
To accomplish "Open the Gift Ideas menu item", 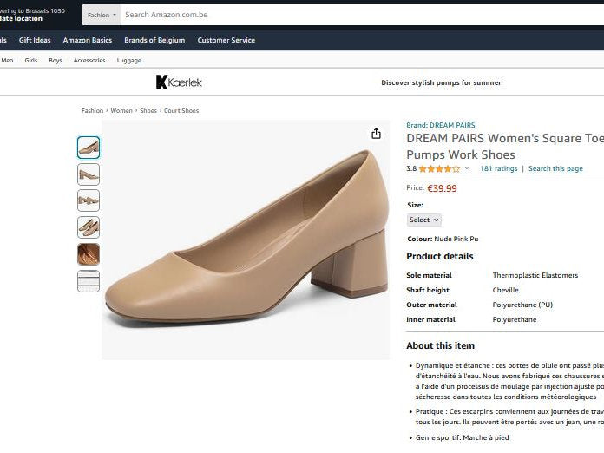I will [x=35, y=40].
